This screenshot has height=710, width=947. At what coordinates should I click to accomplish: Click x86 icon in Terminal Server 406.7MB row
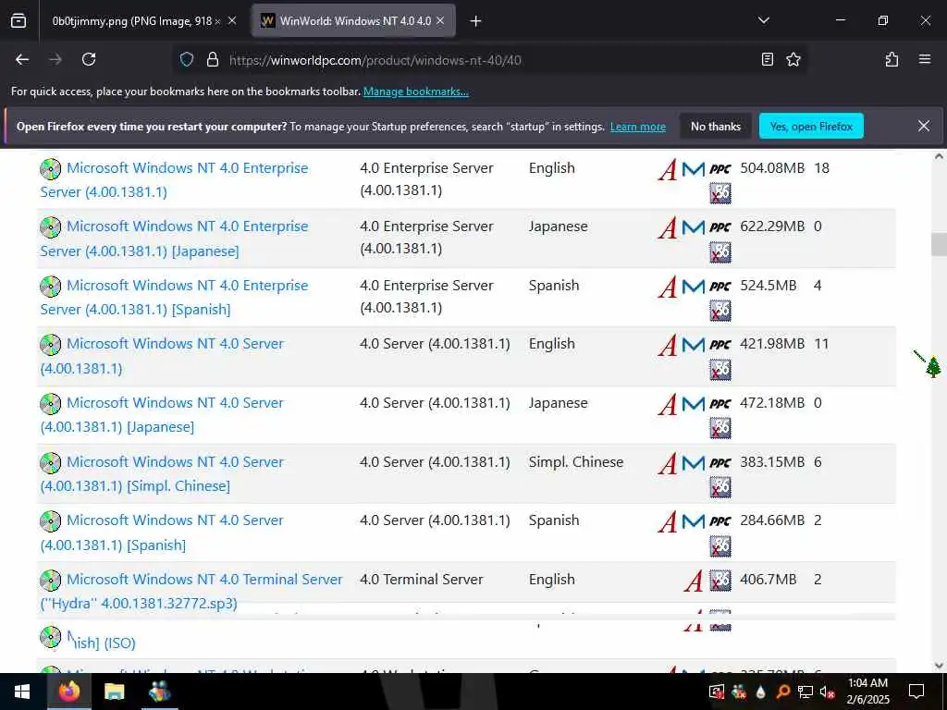point(719,581)
